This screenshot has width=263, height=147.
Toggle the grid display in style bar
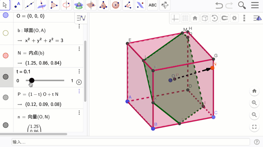pos(185,18)
